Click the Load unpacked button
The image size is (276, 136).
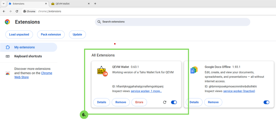click(x=19, y=34)
